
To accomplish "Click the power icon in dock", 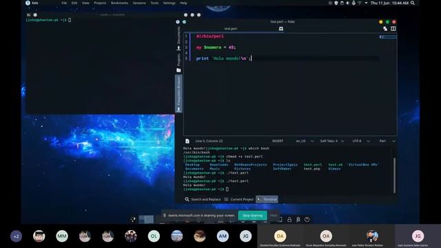I will point(307,219).
